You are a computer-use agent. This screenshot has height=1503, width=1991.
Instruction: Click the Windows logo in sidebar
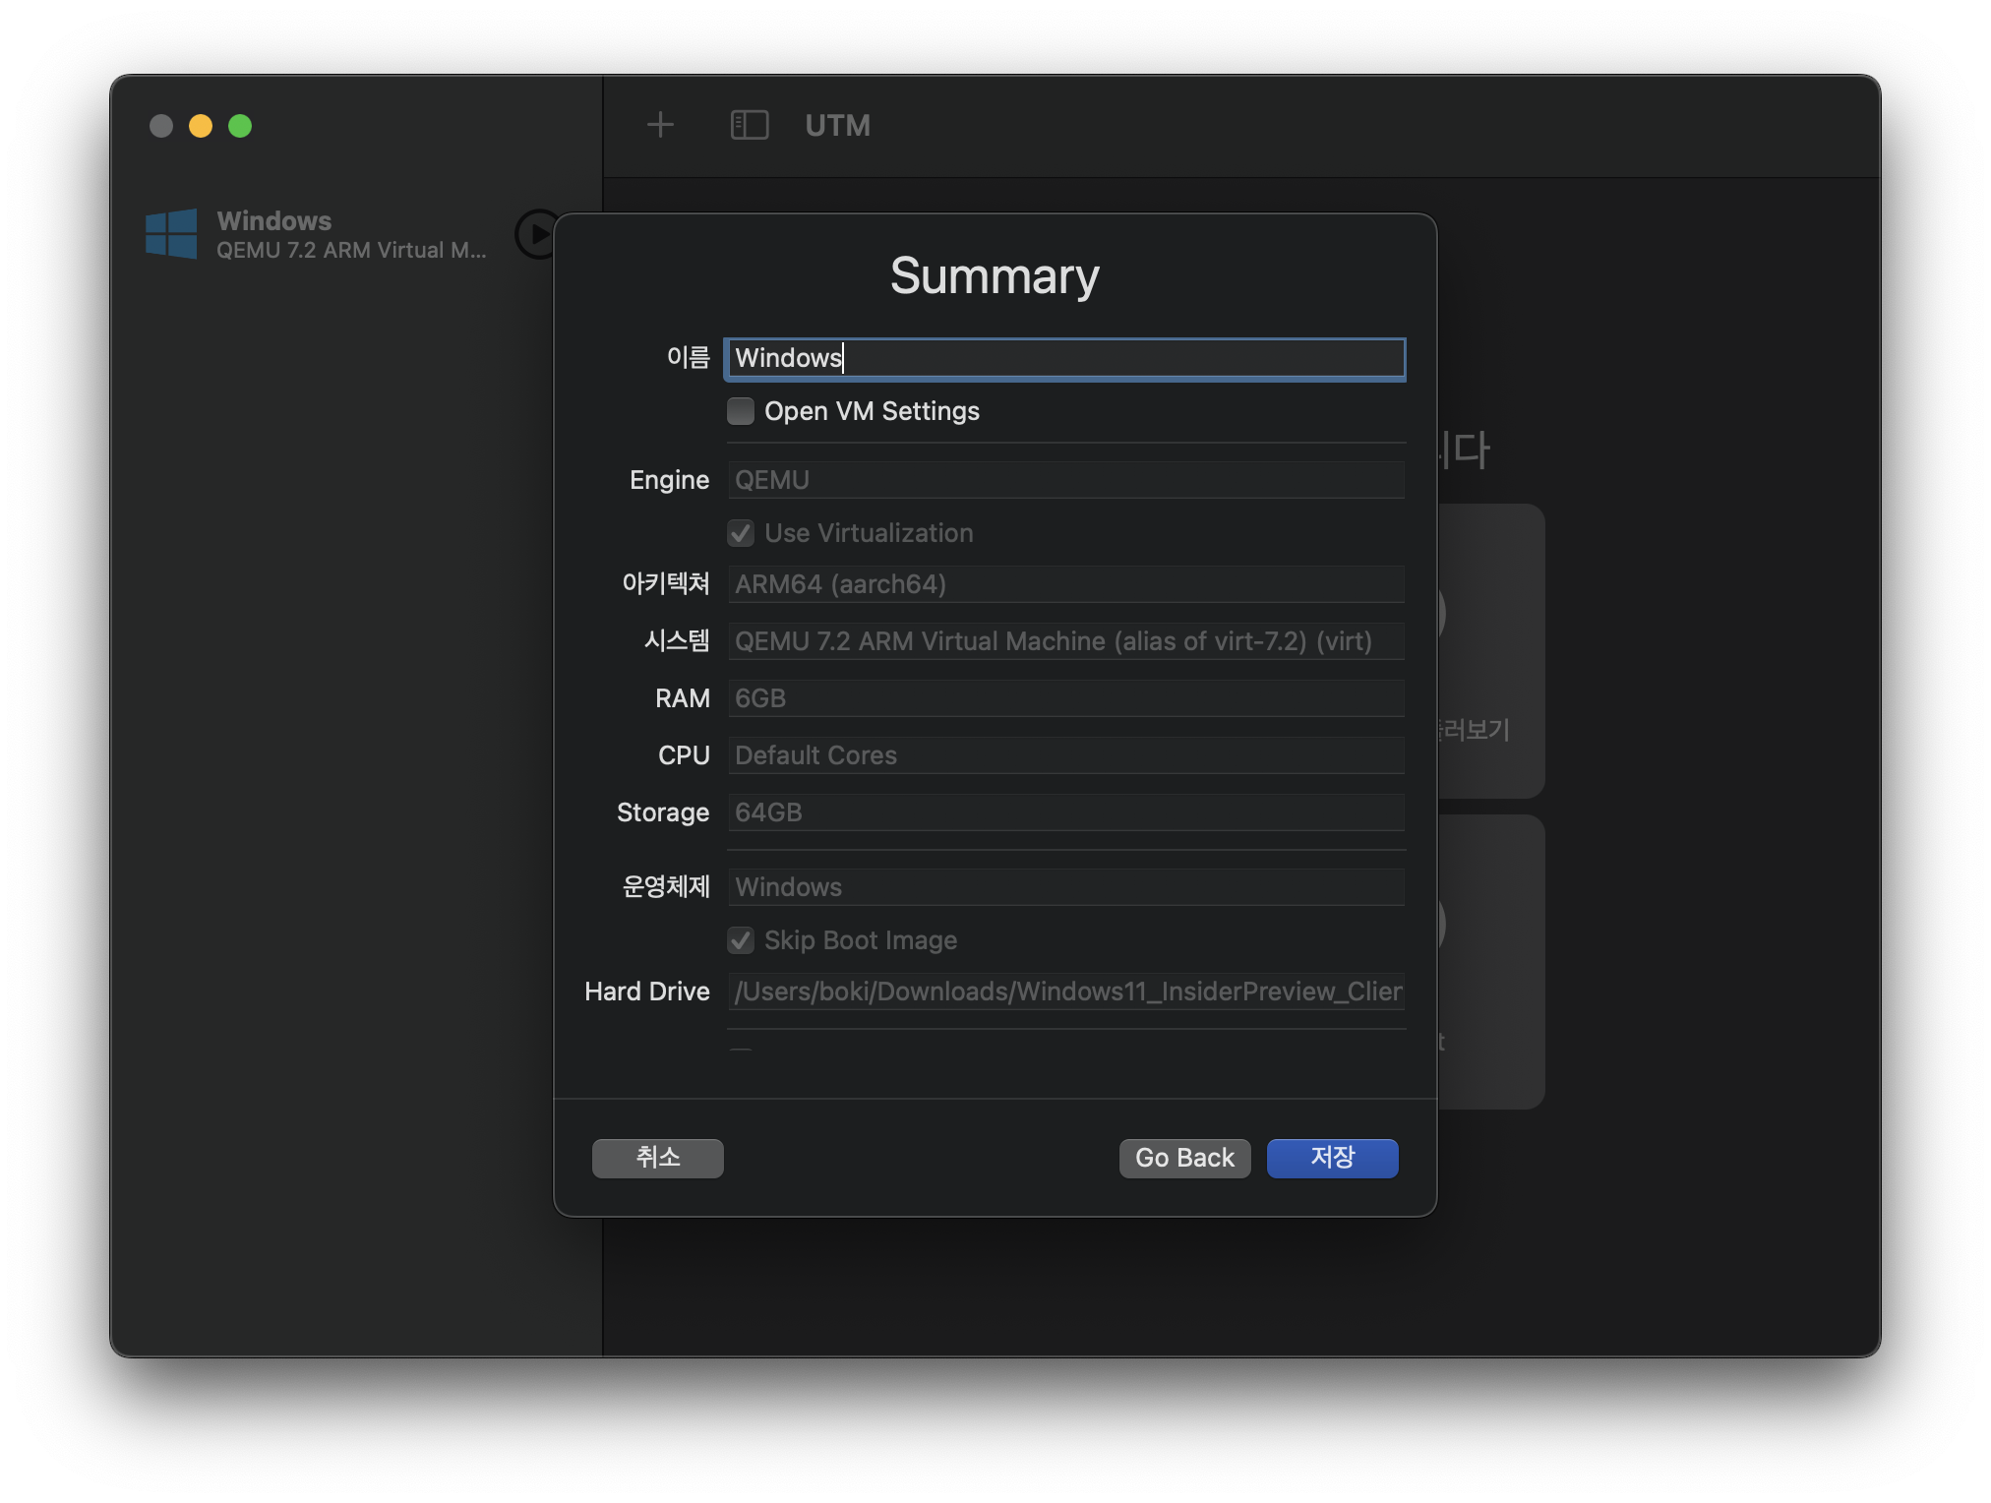(x=171, y=234)
